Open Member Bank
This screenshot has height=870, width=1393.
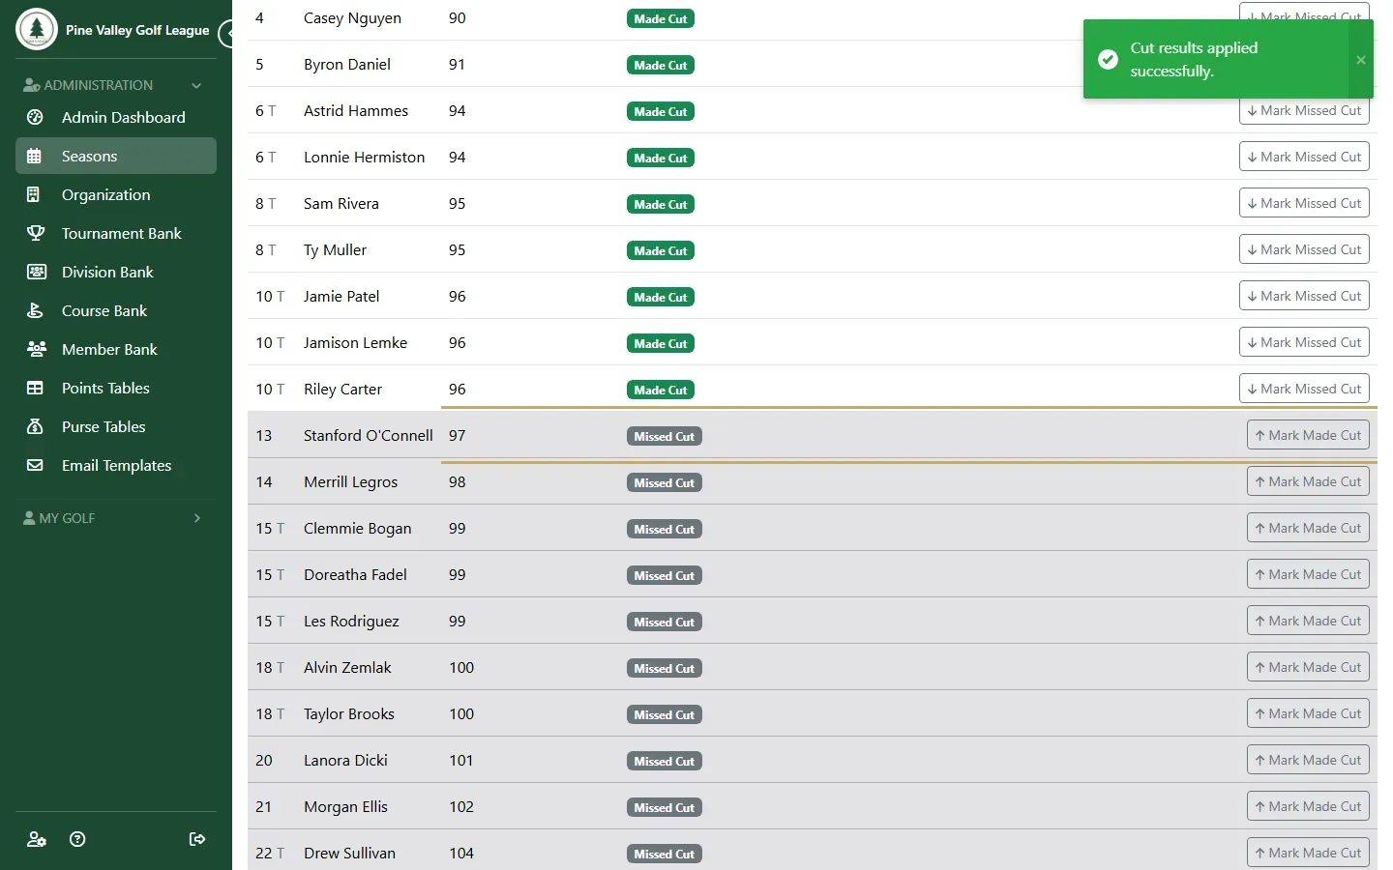pyautogui.click(x=116, y=349)
